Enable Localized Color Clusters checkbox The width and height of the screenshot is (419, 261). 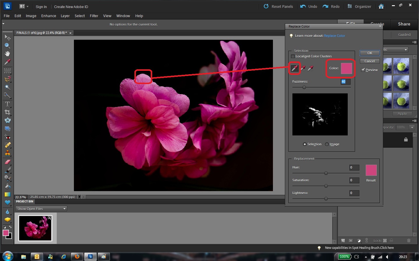293,56
